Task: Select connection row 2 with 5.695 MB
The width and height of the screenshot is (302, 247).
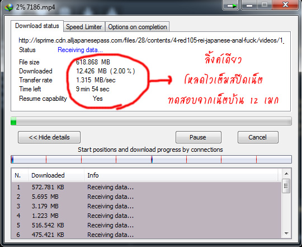Action: coord(147,197)
